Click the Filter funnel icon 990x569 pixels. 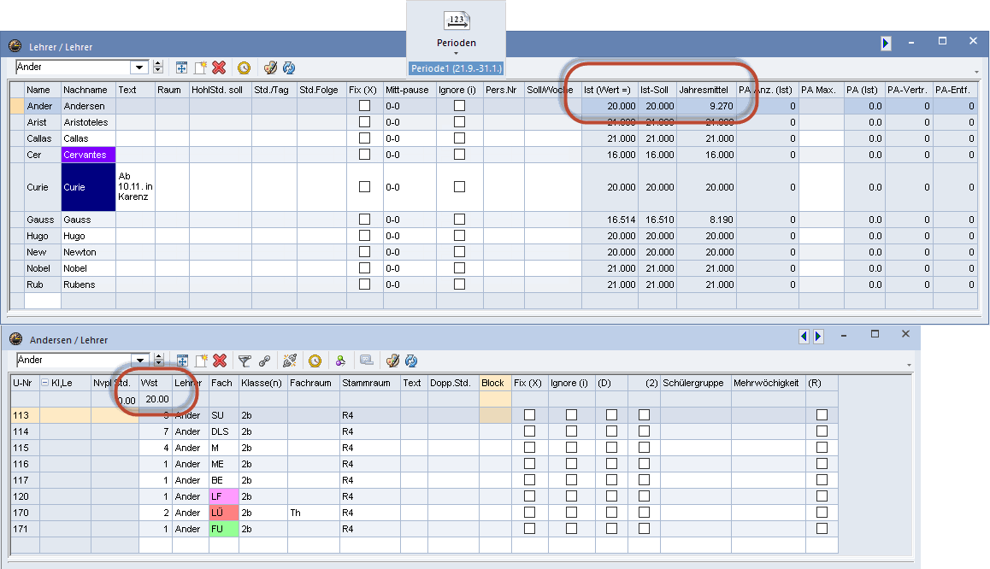pos(245,361)
